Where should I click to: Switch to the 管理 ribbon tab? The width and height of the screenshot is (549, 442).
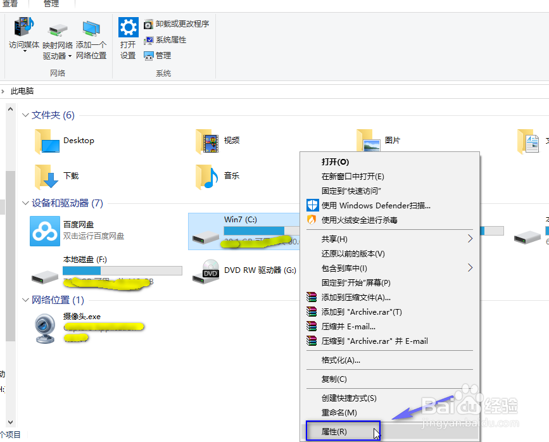pos(51,4)
